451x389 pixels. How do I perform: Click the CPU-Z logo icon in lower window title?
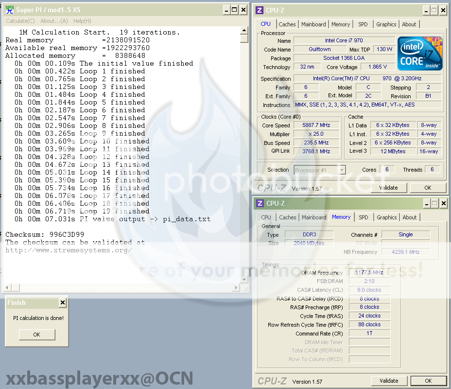click(260, 203)
